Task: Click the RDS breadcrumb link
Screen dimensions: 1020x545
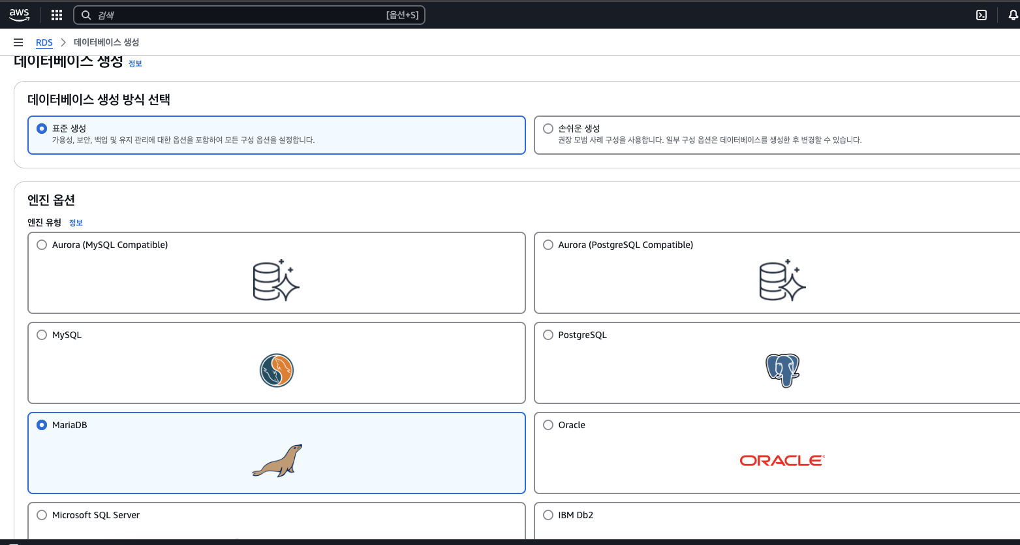Action: (x=44, y=42)
